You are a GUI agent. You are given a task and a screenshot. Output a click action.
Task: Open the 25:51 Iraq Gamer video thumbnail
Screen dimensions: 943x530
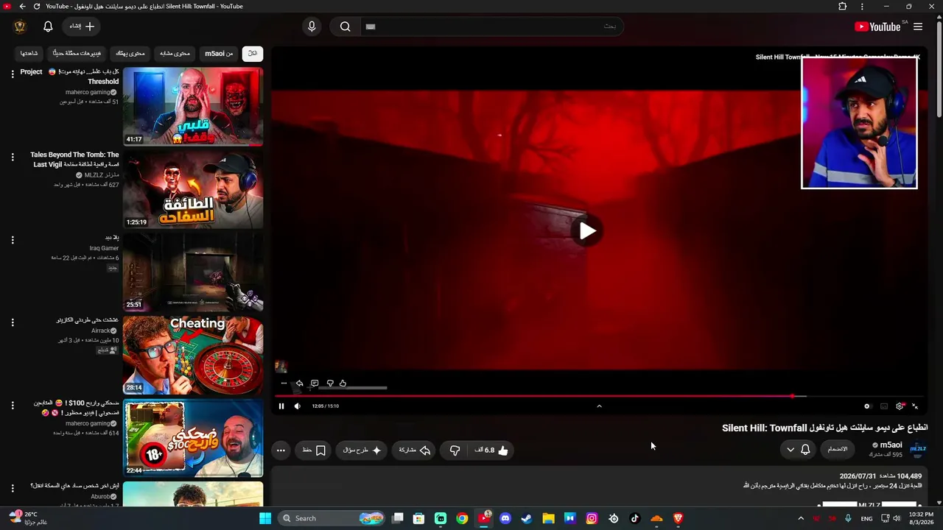[x=193, y=272]
